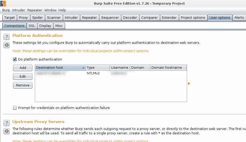Click the Domain column header
Screen dimensions: 246x142
pyautogui.click(x=140, y=67)
